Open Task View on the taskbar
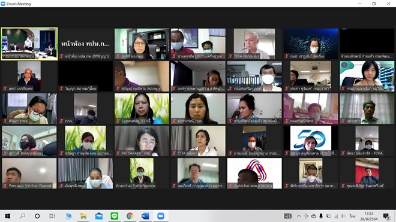 [52, 216]
